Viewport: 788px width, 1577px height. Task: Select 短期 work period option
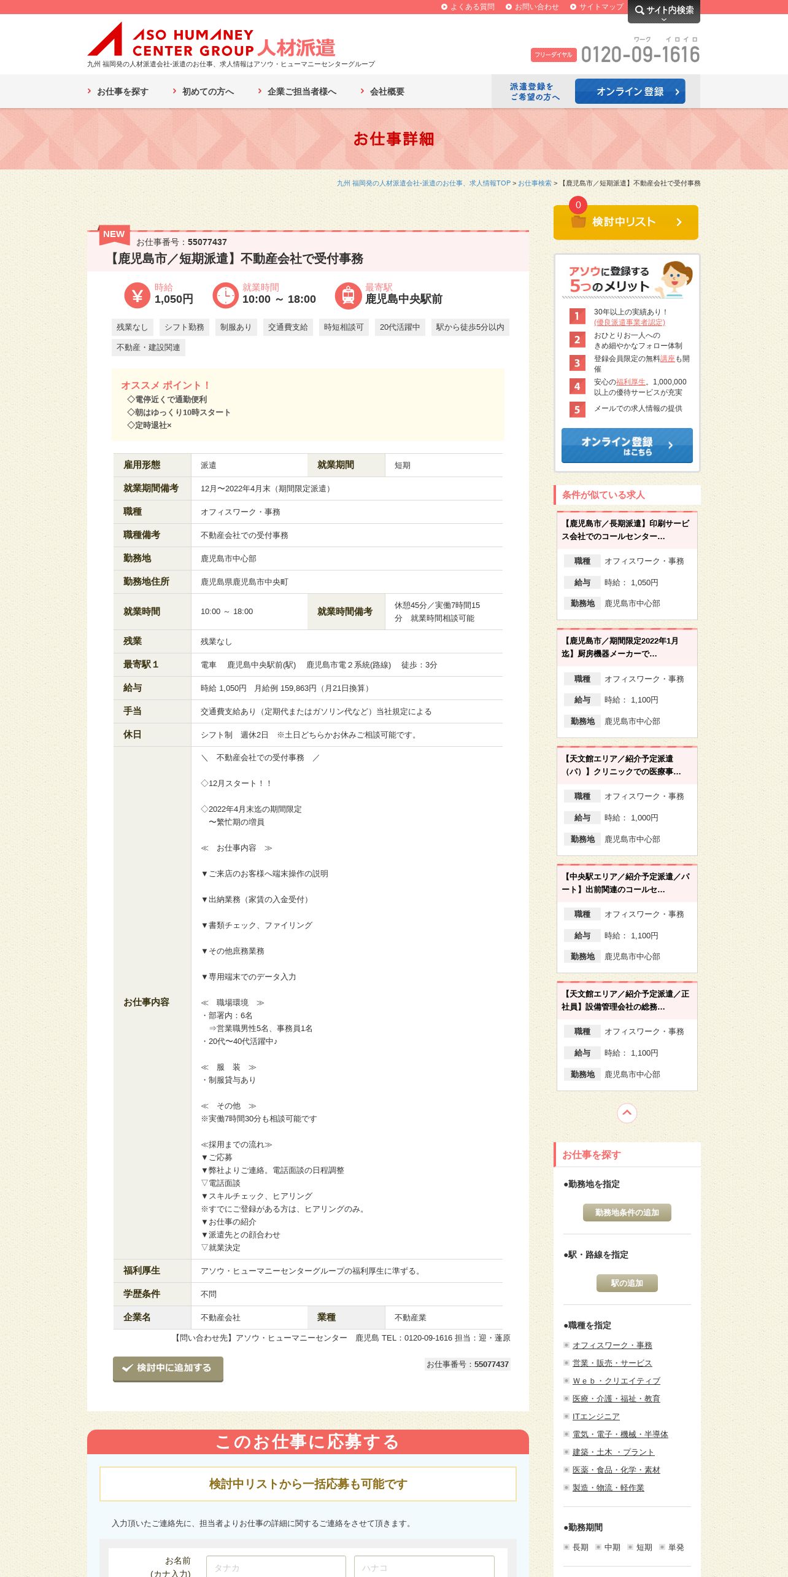640,1548
